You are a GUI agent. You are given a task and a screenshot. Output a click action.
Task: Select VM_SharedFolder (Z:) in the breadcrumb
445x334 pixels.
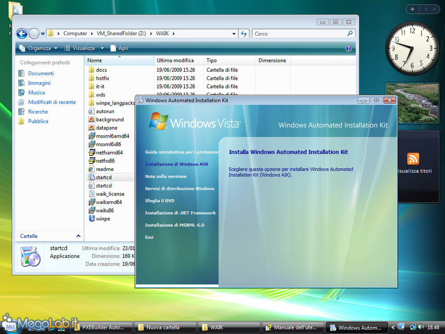(121, 33)
